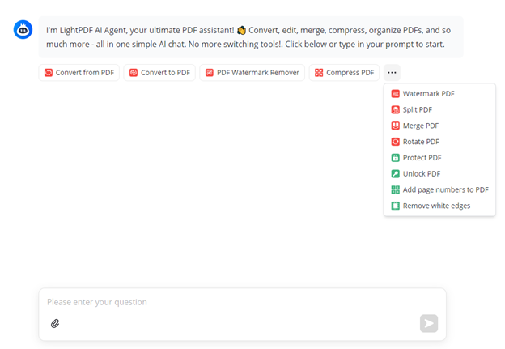
Task: Click the paperclip attach file icon
Action: pos(55,323)
